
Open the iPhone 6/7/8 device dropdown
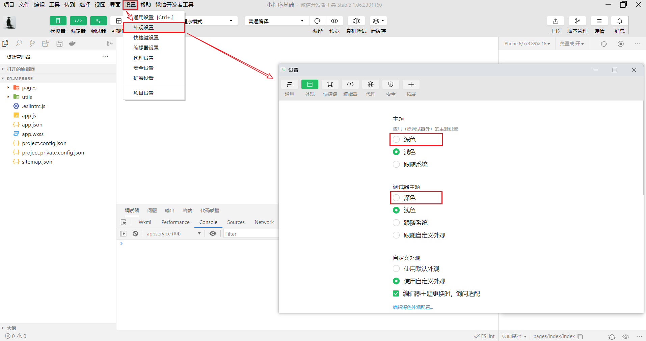coord(526,44)
